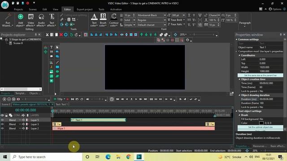Open the Default charset dropdown
Image resolution: width=287 pixels, height=161 pixels.
click(x=165, y=25)
